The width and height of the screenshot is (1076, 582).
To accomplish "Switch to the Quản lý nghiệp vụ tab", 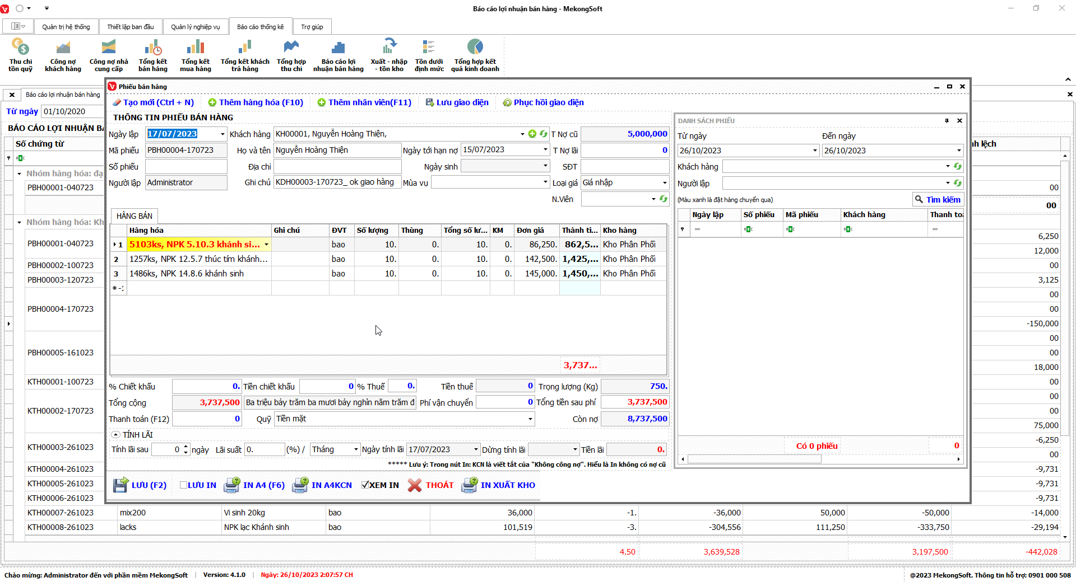I will click(x=196, y=27).
